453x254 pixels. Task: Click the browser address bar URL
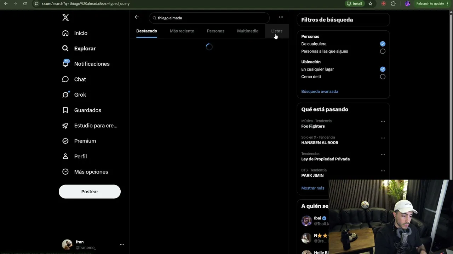tap(86, 4)
